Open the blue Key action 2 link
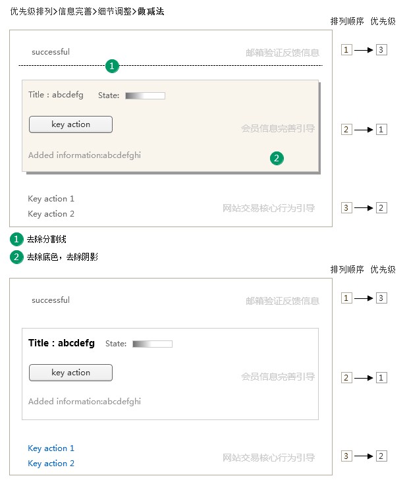This screenshot has width=407, height=480. coord(51,464)
